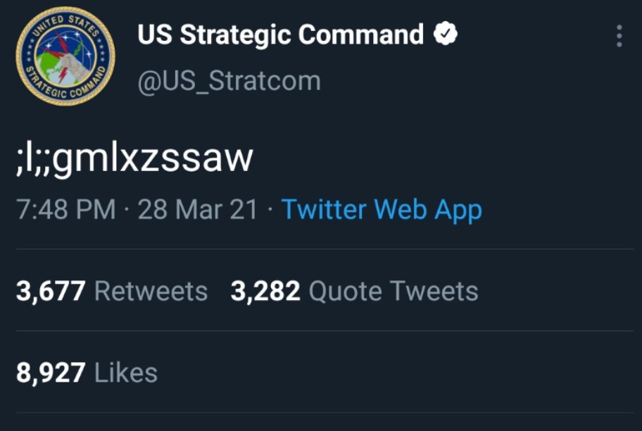Screen dimensions: 642x431
Task: Click "UNITED STATES" text atop the seal
Action: tap(67, 20)
